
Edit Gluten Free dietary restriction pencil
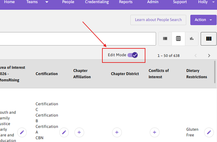pyautogui.click(x=209, y=132)
